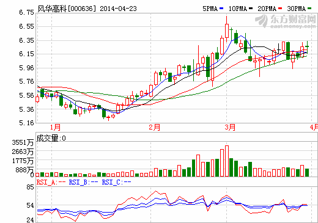318x223 pixels.
Task: Click the 6.55 price axis label
Action: [26, 26]
